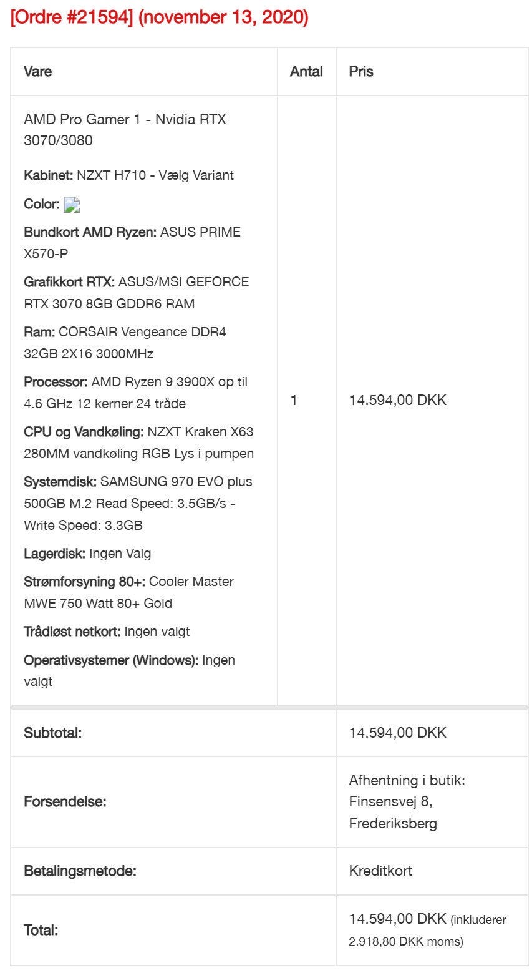Click the Ordre #21594 heading link

[159, 17]
